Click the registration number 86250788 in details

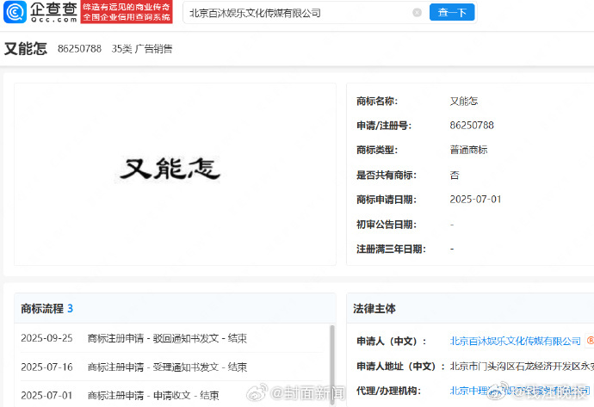pyautogui.click(x=472, y=126)
